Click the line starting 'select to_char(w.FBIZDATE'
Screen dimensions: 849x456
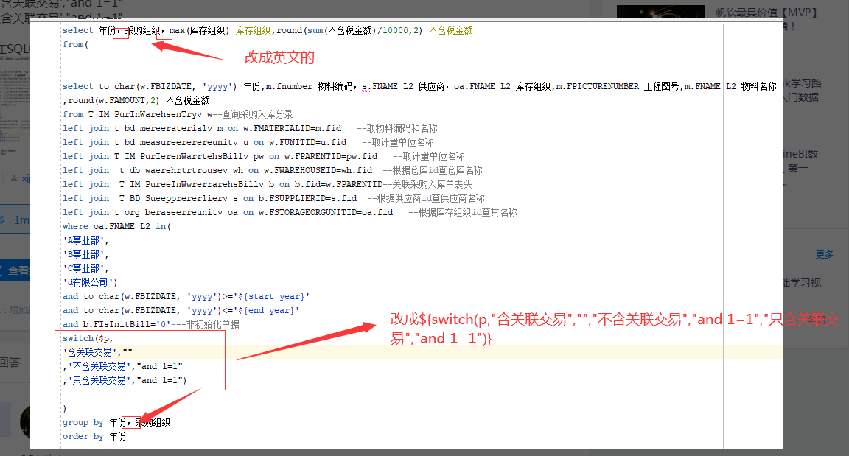419,86
